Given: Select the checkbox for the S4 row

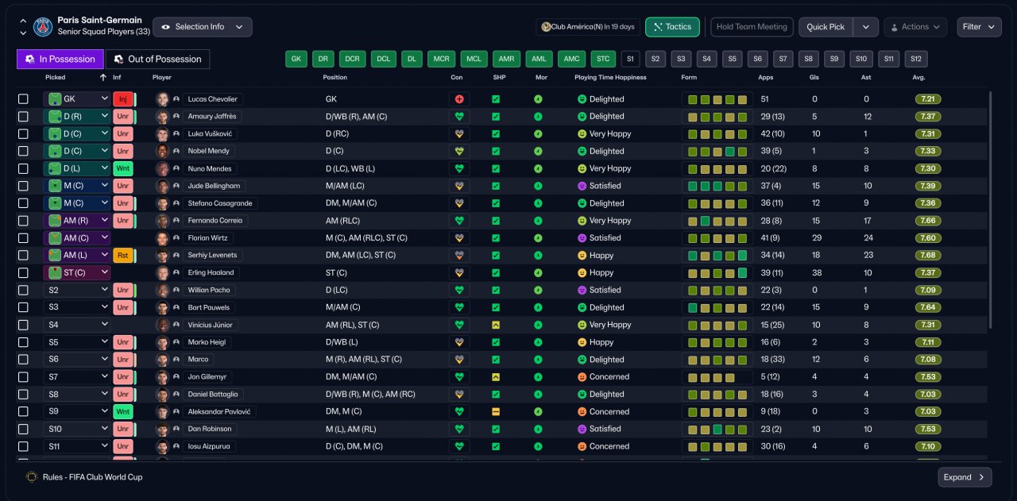Looking at the screenshot, I should (x=23, y=325).
